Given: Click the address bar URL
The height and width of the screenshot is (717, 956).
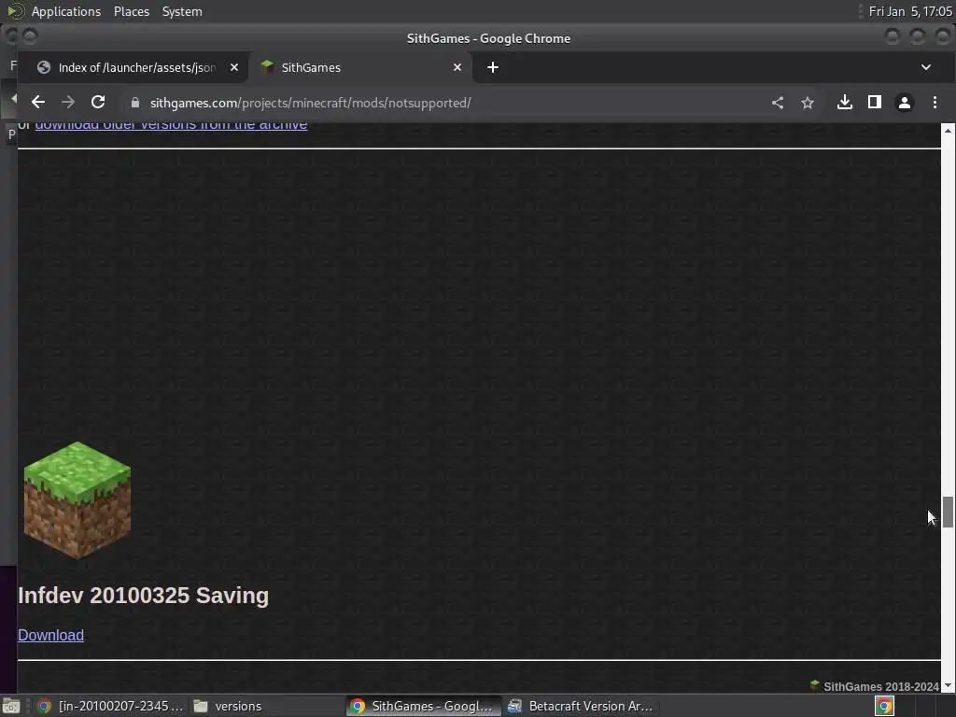Looking at the screenshot, I should point(310,103).
